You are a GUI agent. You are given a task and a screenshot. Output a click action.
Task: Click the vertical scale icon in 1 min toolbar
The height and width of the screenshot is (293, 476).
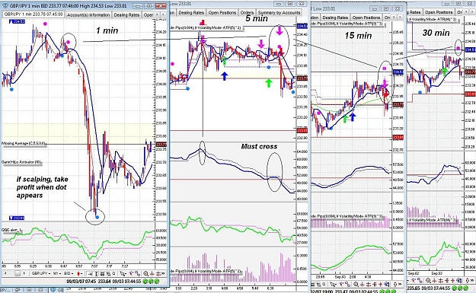[x=96, y=274]
